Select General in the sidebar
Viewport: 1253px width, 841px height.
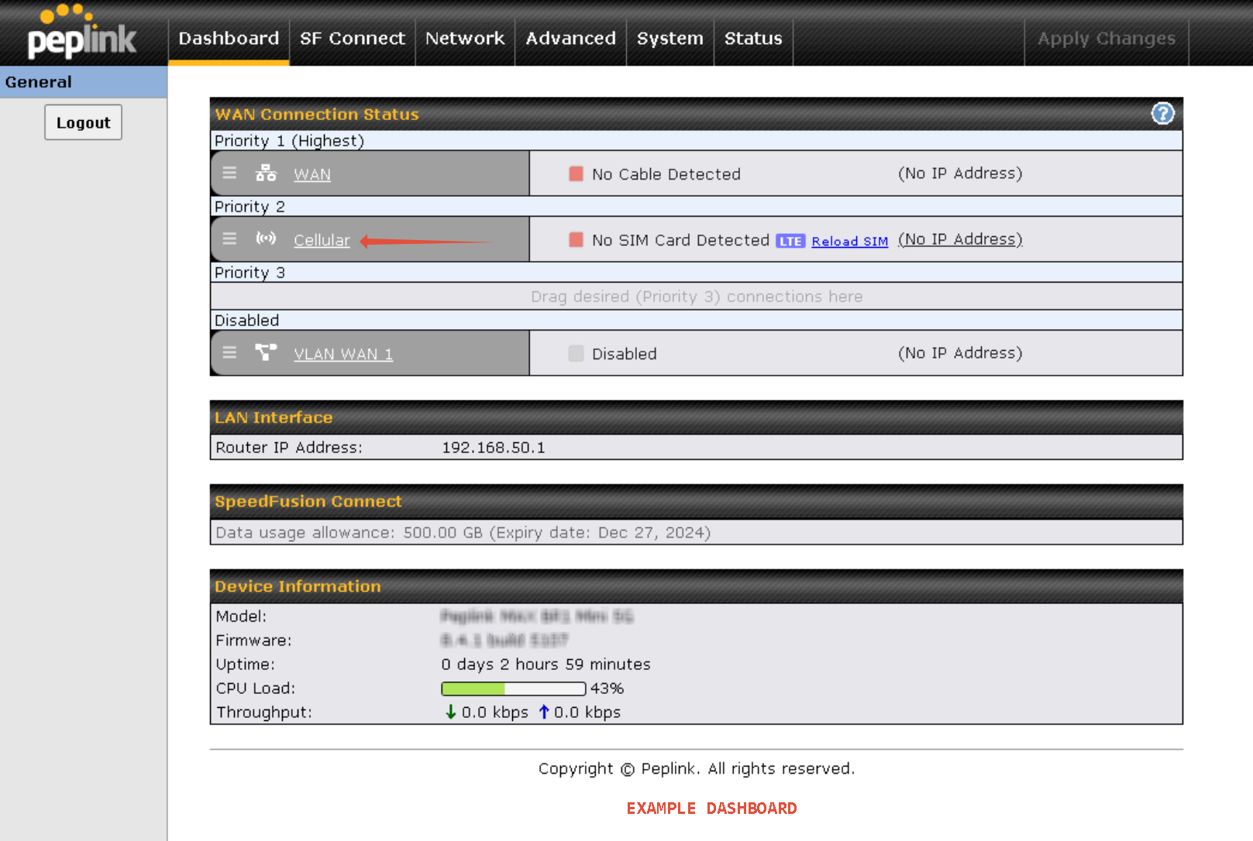84,81
